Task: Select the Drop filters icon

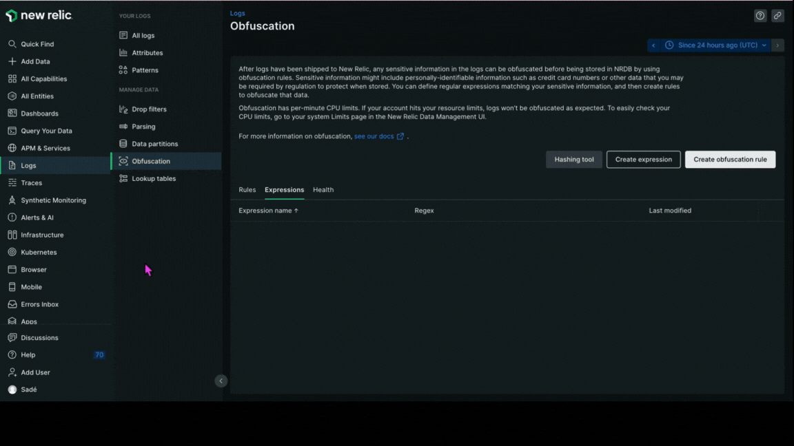Action: click(123, 109)
